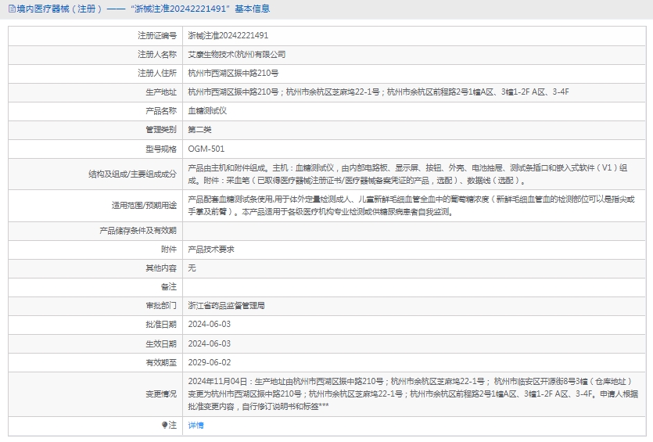Select product name 血糖测试仪 value
The height and width of the screenshot is (442, 653).
[x=207, y=110]
